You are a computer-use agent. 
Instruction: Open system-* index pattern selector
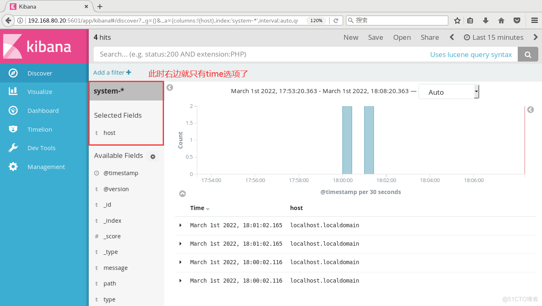coord(126,91)
